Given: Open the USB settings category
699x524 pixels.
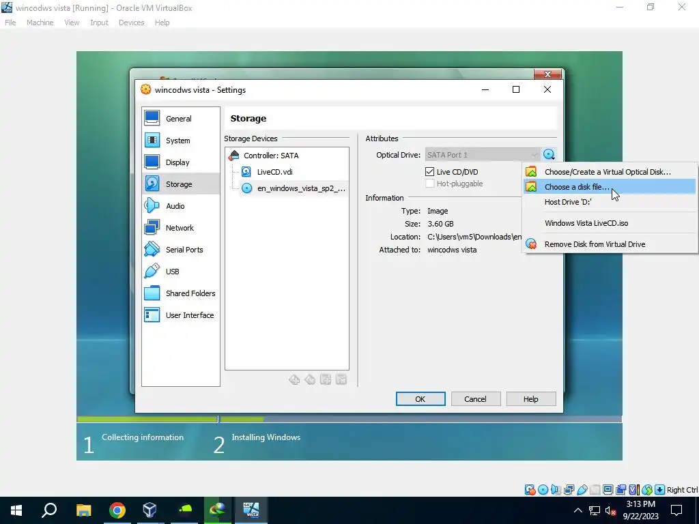Looking at the screenshot, I should 180,272.
